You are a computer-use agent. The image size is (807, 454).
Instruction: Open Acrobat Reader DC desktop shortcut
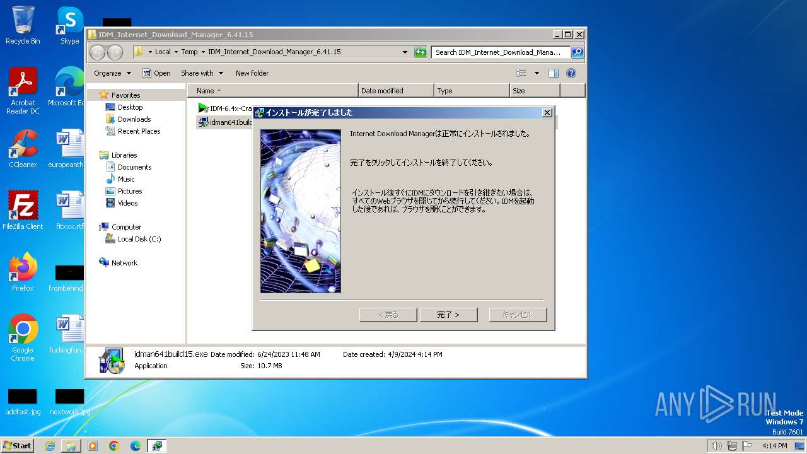pyautogui.click(x=23, y=91)
